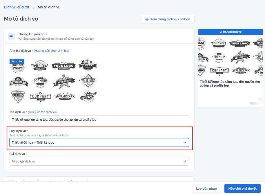Image resolution: width=265 pixels, height=194 pixels.
Task: Click the preview card title under Ví dụ
Action: pyautogui.click(x=230, y=84)
